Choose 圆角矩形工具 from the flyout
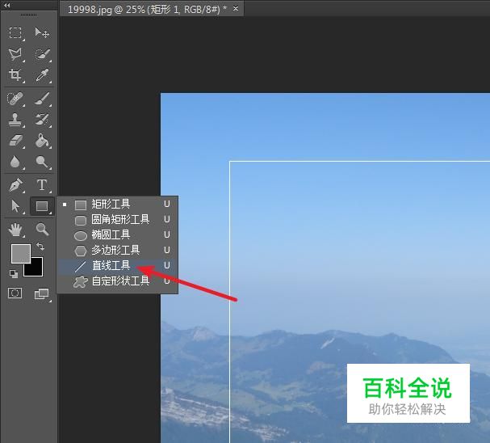The image size is (490, 443). click(118, 220)
